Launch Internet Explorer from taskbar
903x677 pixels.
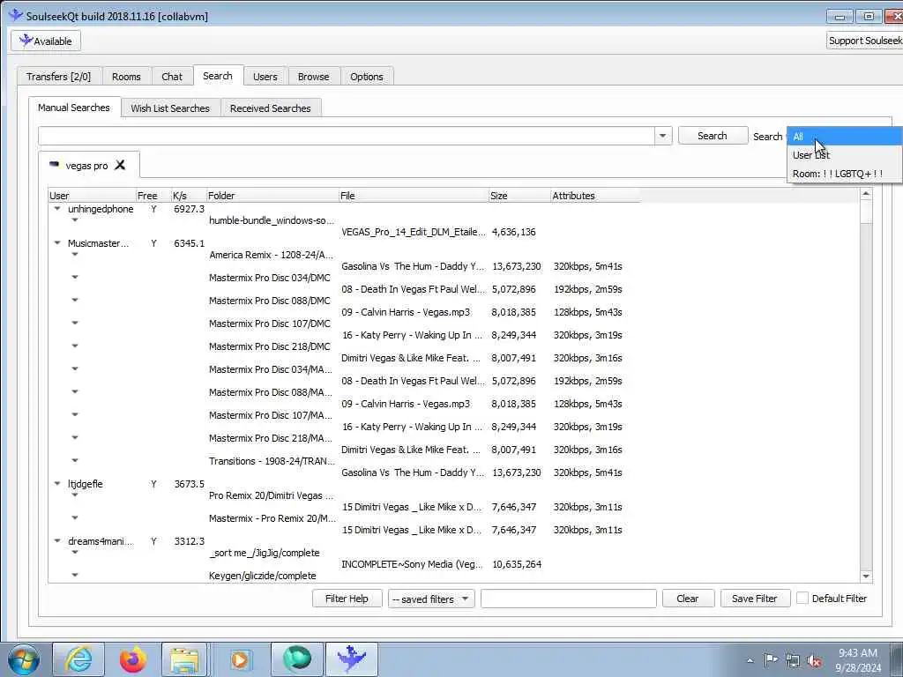(78, 659)
